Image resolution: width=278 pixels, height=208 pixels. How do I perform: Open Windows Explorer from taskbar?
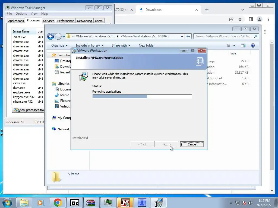24,203
